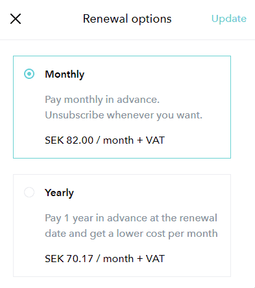This screenshot has width=255, height=288.
Task: Click the 'Pay monthly in advance' text
Action: [x=102, y=100]
